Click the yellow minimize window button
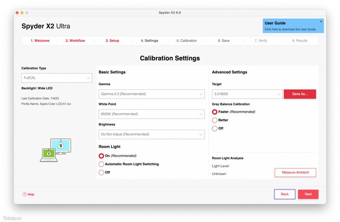 pos(22,13)
